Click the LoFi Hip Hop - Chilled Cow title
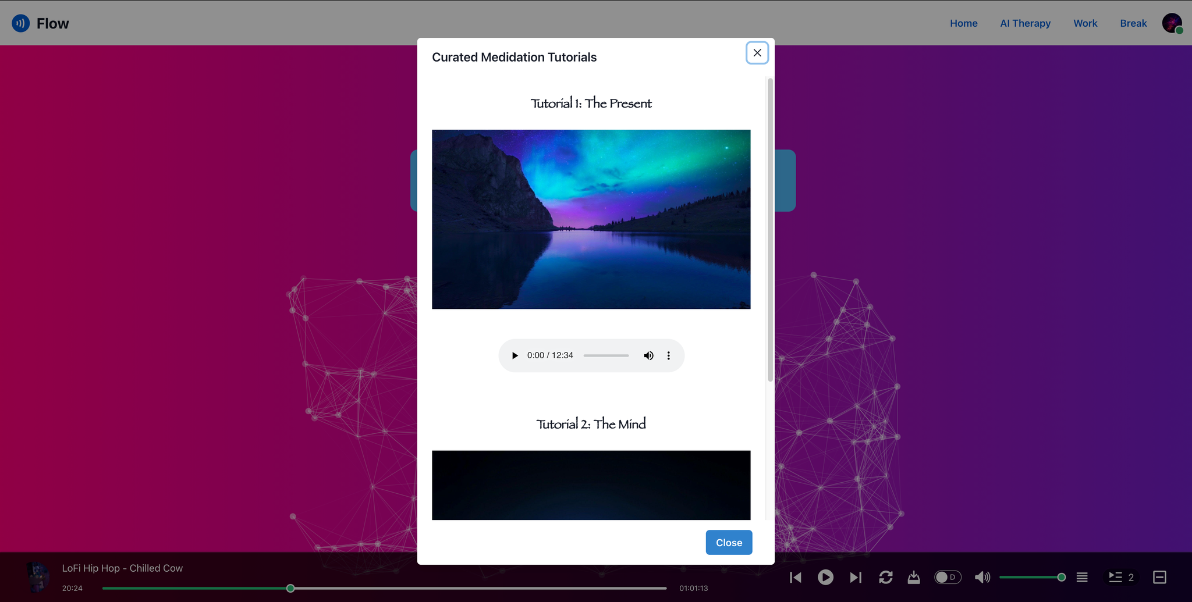The width and height of the screenshot is (1192, 602). click(x=122, y=568)
